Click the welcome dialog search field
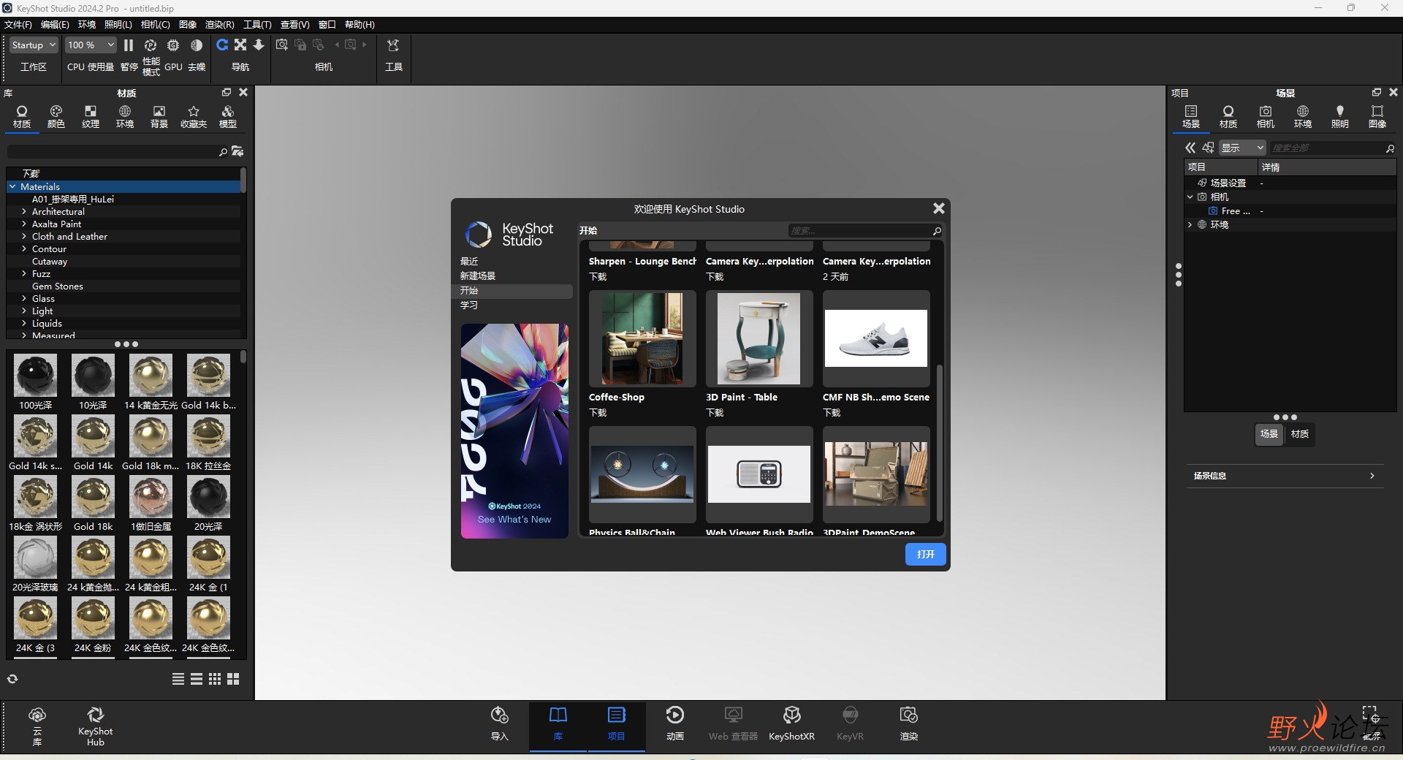 (859, 231)
